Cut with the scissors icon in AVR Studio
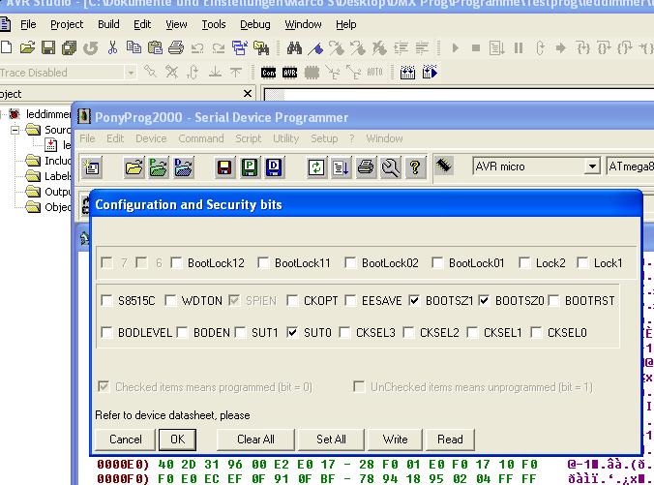 (x=112, y=48)
